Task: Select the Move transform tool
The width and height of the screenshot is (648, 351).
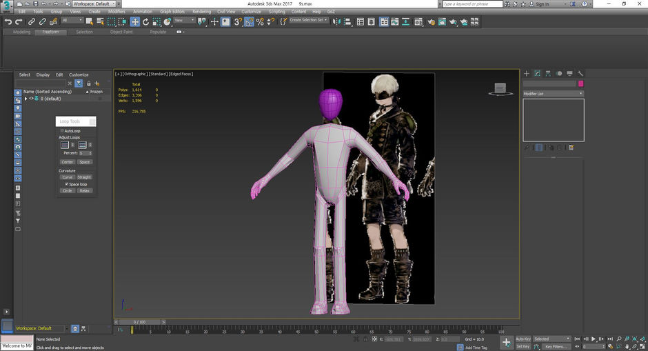Action: click(135, 21)
